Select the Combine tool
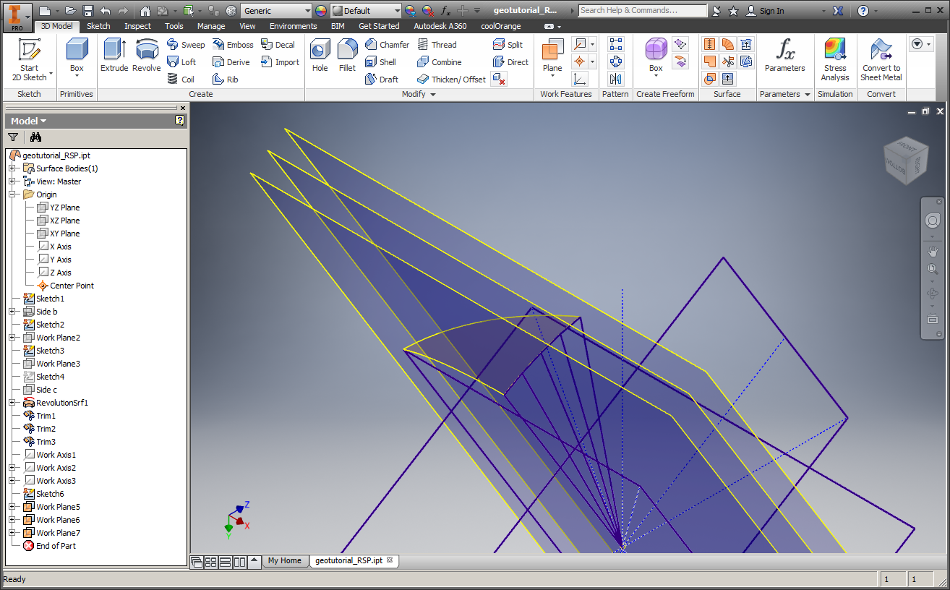The width and height of the screenshot is (950, 590). [439, 62]
